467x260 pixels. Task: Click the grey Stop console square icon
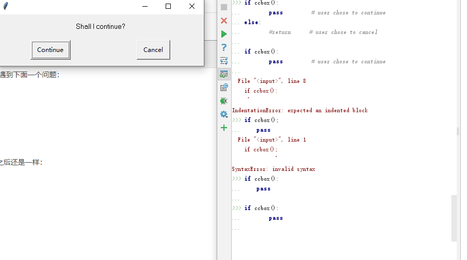(x=224, y=7)
